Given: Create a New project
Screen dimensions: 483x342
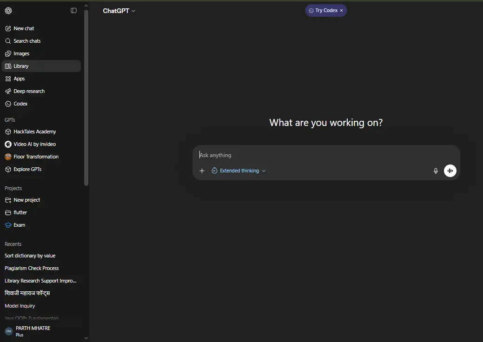Looking at the screenshot, I should [x=41, y=200].
